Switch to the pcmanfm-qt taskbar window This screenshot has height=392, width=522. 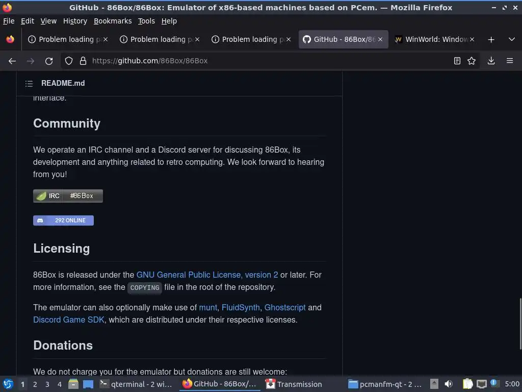pos(385,384)
